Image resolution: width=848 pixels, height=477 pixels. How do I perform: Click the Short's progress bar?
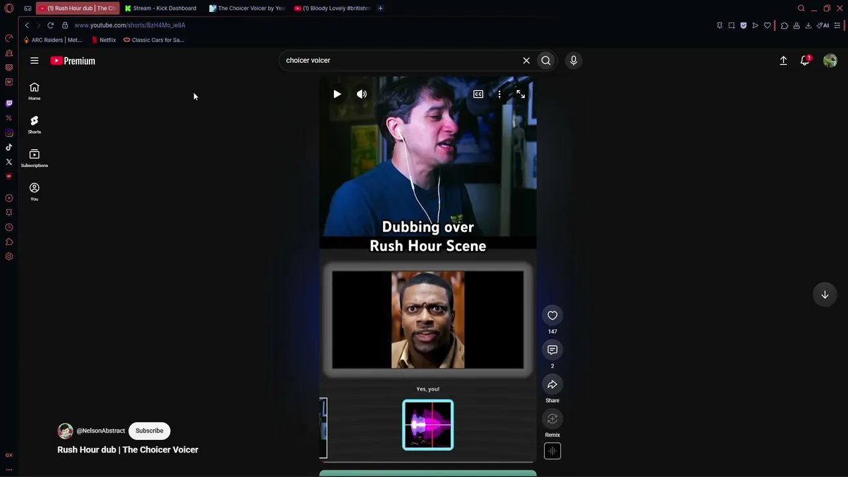point(427,462)
